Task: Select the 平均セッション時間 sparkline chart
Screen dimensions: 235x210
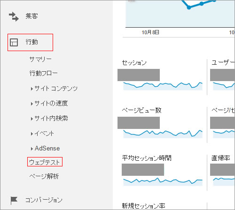Action: click(x=163, y=181)
